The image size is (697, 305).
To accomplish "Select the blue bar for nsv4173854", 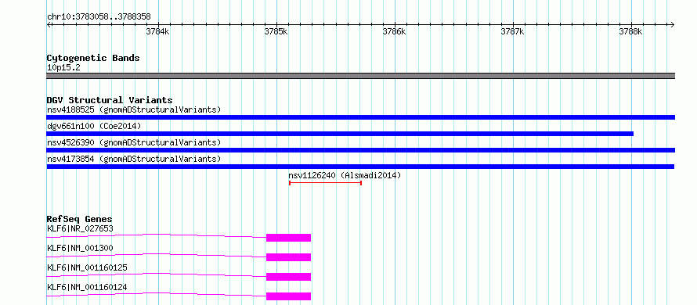I will pyautogui.click(x=360, y=167).
